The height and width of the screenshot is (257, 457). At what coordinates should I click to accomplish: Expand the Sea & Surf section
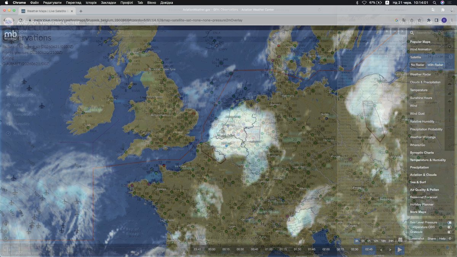[418, 182]
